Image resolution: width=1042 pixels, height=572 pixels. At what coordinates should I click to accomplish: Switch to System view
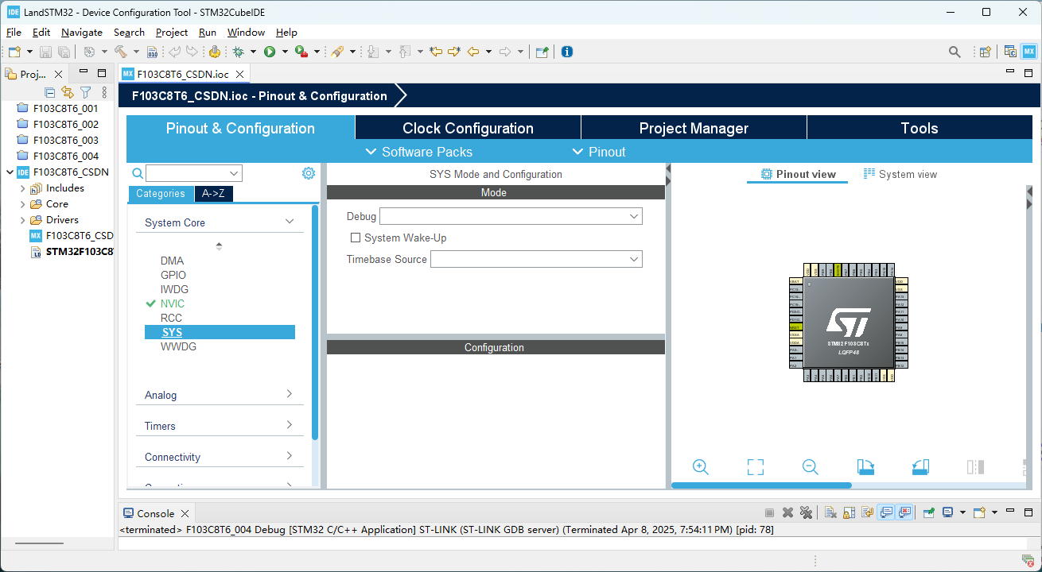click(x=900, y=174)
